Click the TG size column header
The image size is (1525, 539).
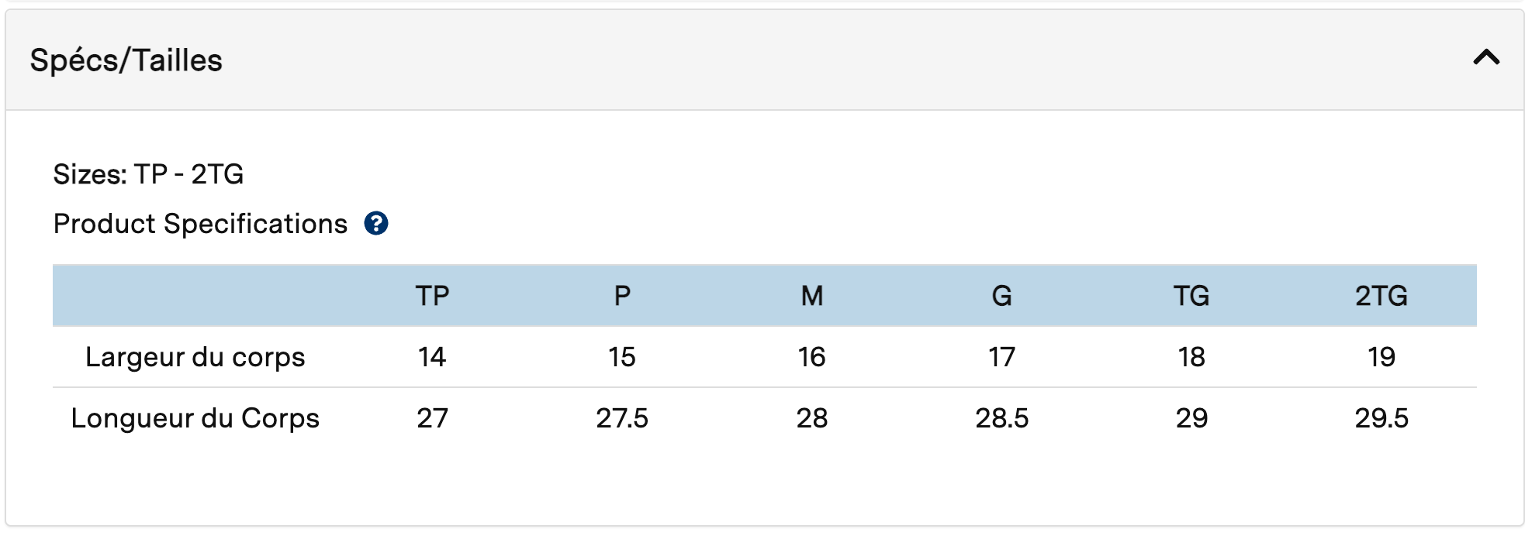(1191, 296)
